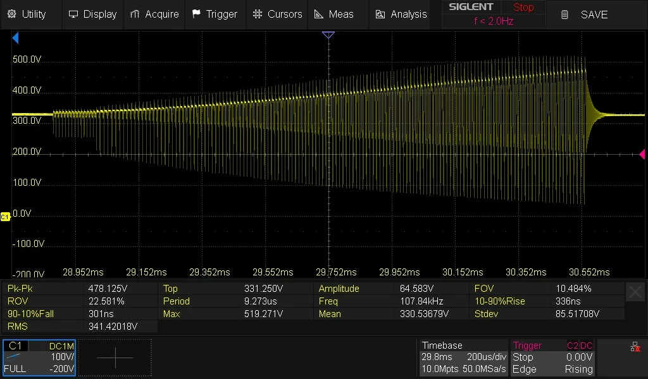Image resolution: width=648 pixels, height=379 pixels.
Task: Open the Display menu
Action: click(92, 14)
